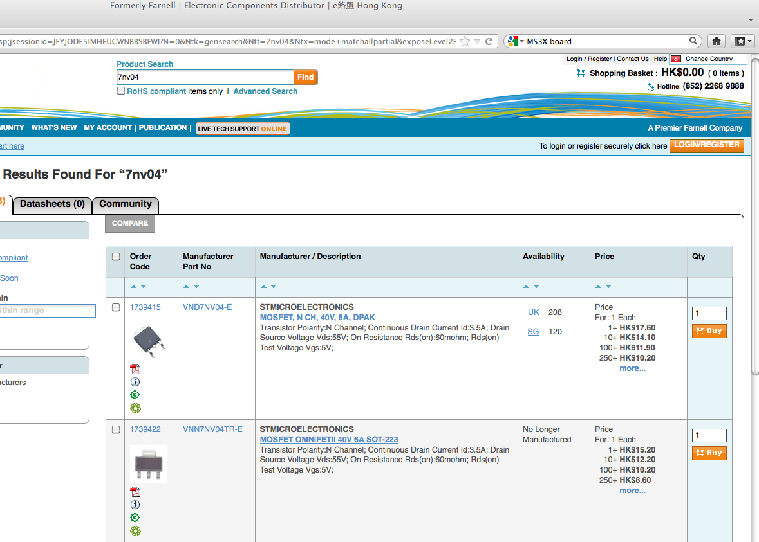Click the orange Find button

coord(306,77)
